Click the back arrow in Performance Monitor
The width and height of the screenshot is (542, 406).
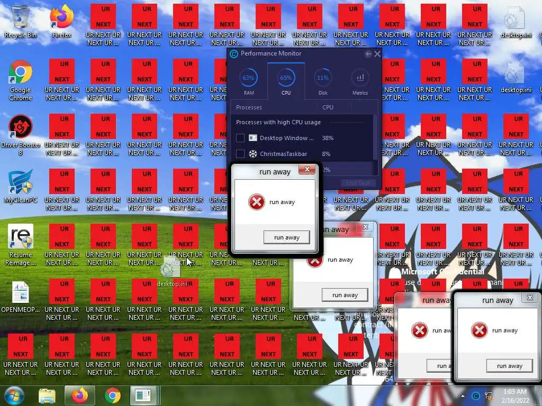(368, 54)
